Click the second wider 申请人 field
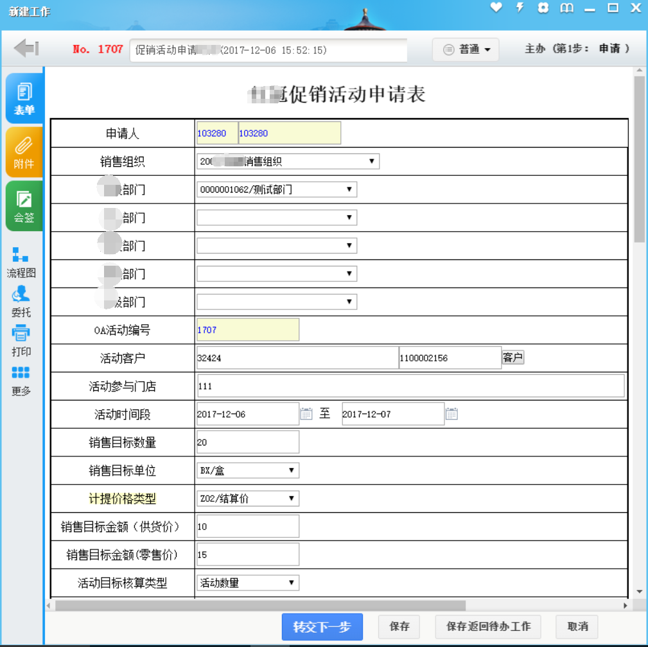The width and height of the screenshot is (648, 647). (x=290, y=133)
